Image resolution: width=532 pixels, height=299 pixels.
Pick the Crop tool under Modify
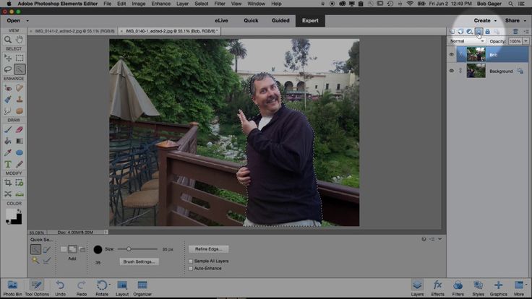coord(8,183)
